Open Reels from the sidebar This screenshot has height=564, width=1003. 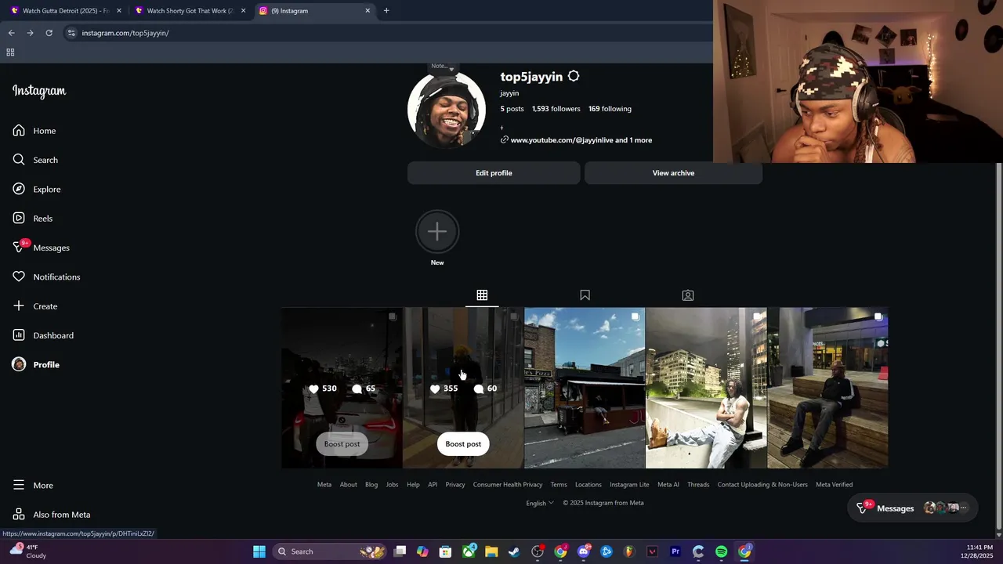[33, 219]
